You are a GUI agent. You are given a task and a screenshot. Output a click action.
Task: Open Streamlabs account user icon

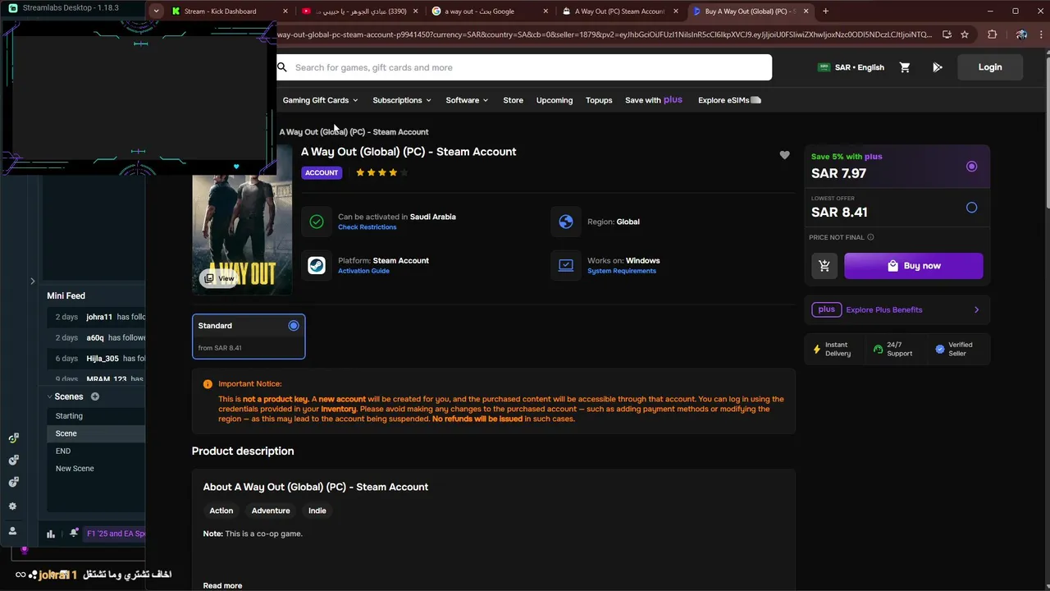point(12,531)
